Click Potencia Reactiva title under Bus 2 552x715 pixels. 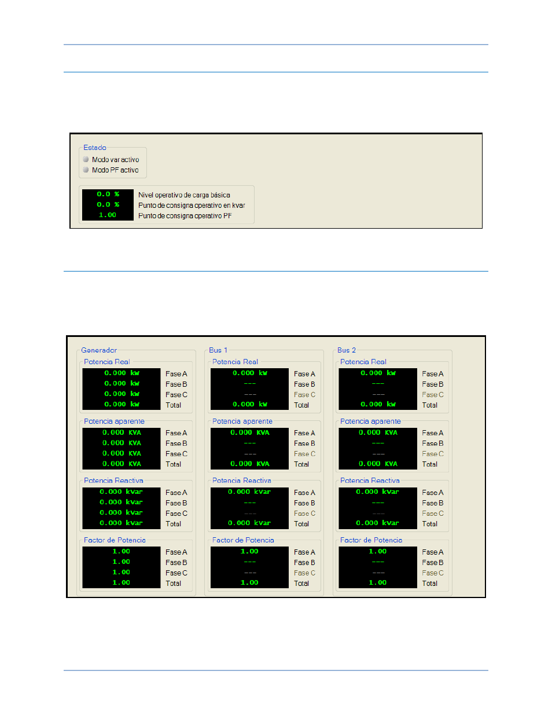point(370,481)
